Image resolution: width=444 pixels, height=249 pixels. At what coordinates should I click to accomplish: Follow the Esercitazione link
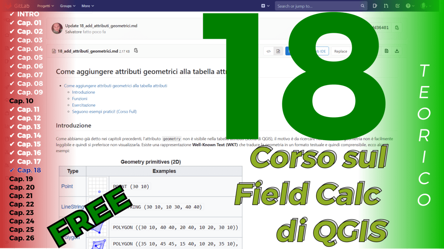[84, 105]
